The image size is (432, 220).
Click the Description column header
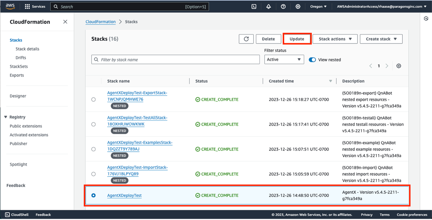353,81
